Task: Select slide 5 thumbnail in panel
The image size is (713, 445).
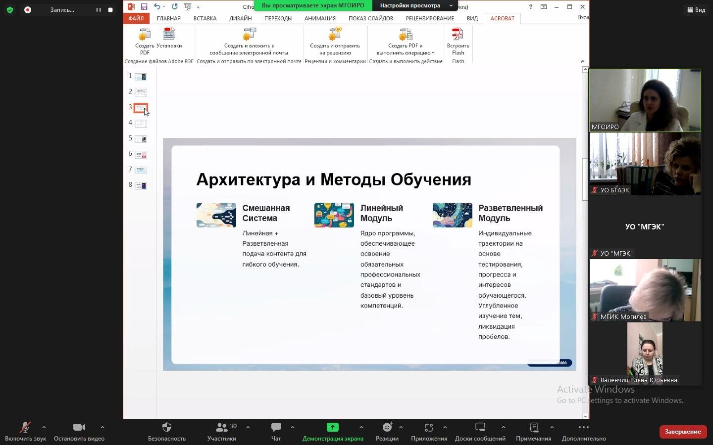Action: click(141, 139)
